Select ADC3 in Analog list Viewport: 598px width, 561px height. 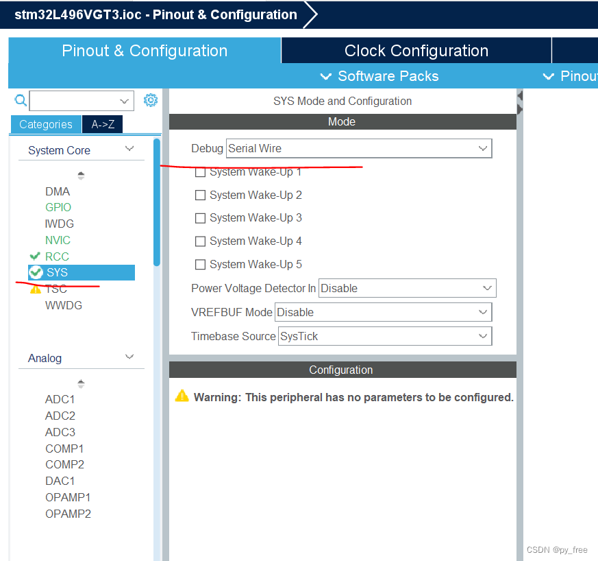[x=60, y=432]
